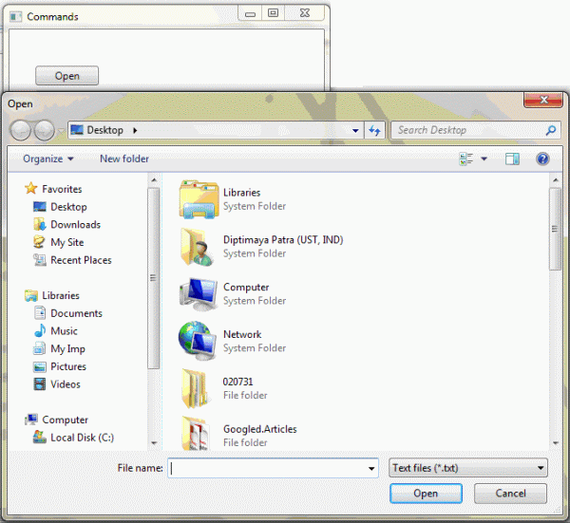Image resolution: width=570 pixels, height=523 pixels.
Task: Click the Libraries folder icon in file list
Action: click(x=199, y=199)
